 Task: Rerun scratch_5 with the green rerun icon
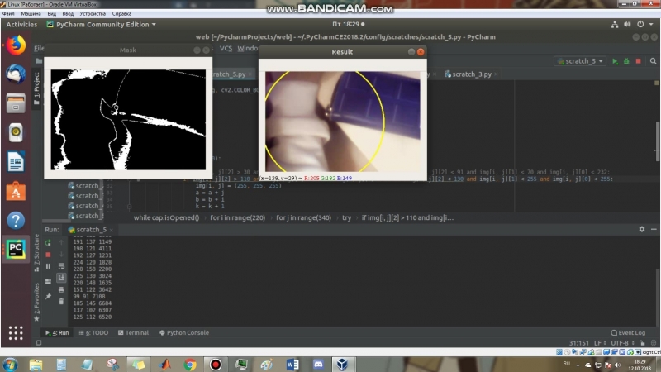click(x=48, y=243)
